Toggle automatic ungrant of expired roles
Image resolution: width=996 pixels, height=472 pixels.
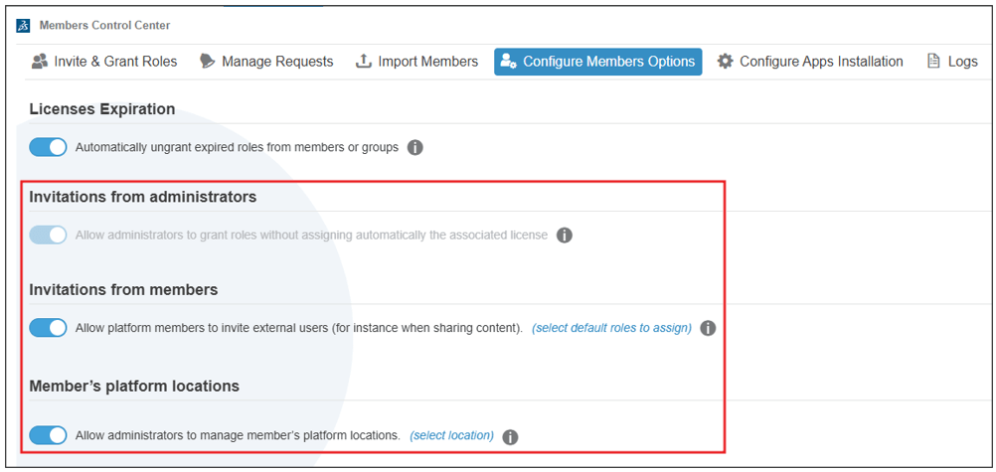(x=49, y=147)
